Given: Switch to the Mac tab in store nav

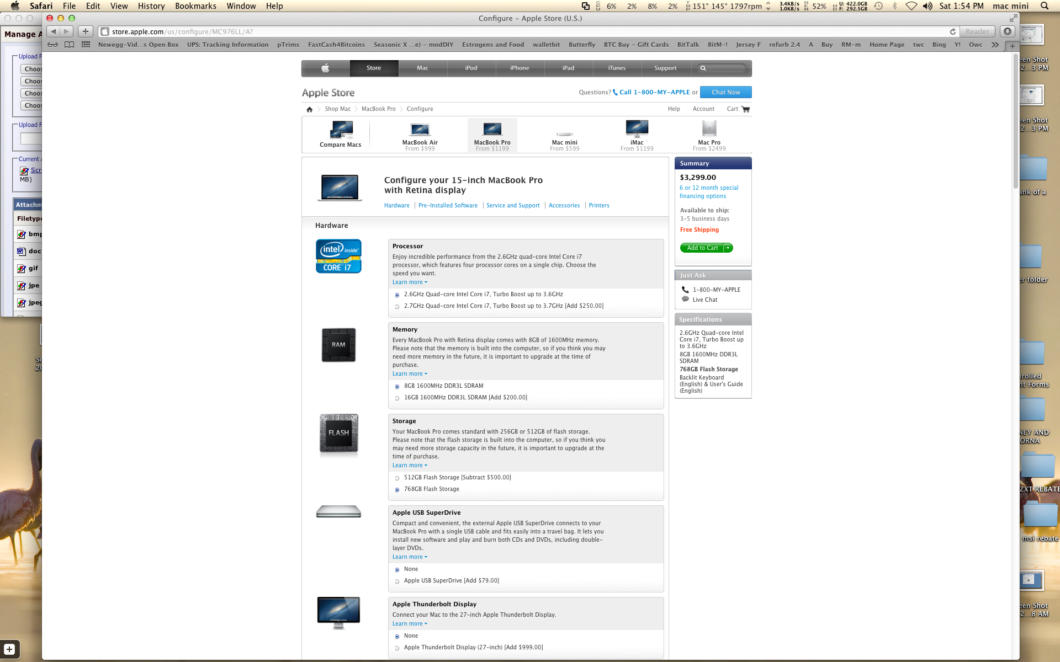Looking at the screenshot, I should [x=422, y=68].
